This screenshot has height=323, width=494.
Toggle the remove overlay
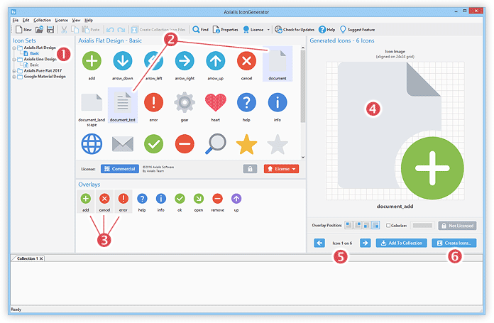pyautogui.click(x=217, y=202)
